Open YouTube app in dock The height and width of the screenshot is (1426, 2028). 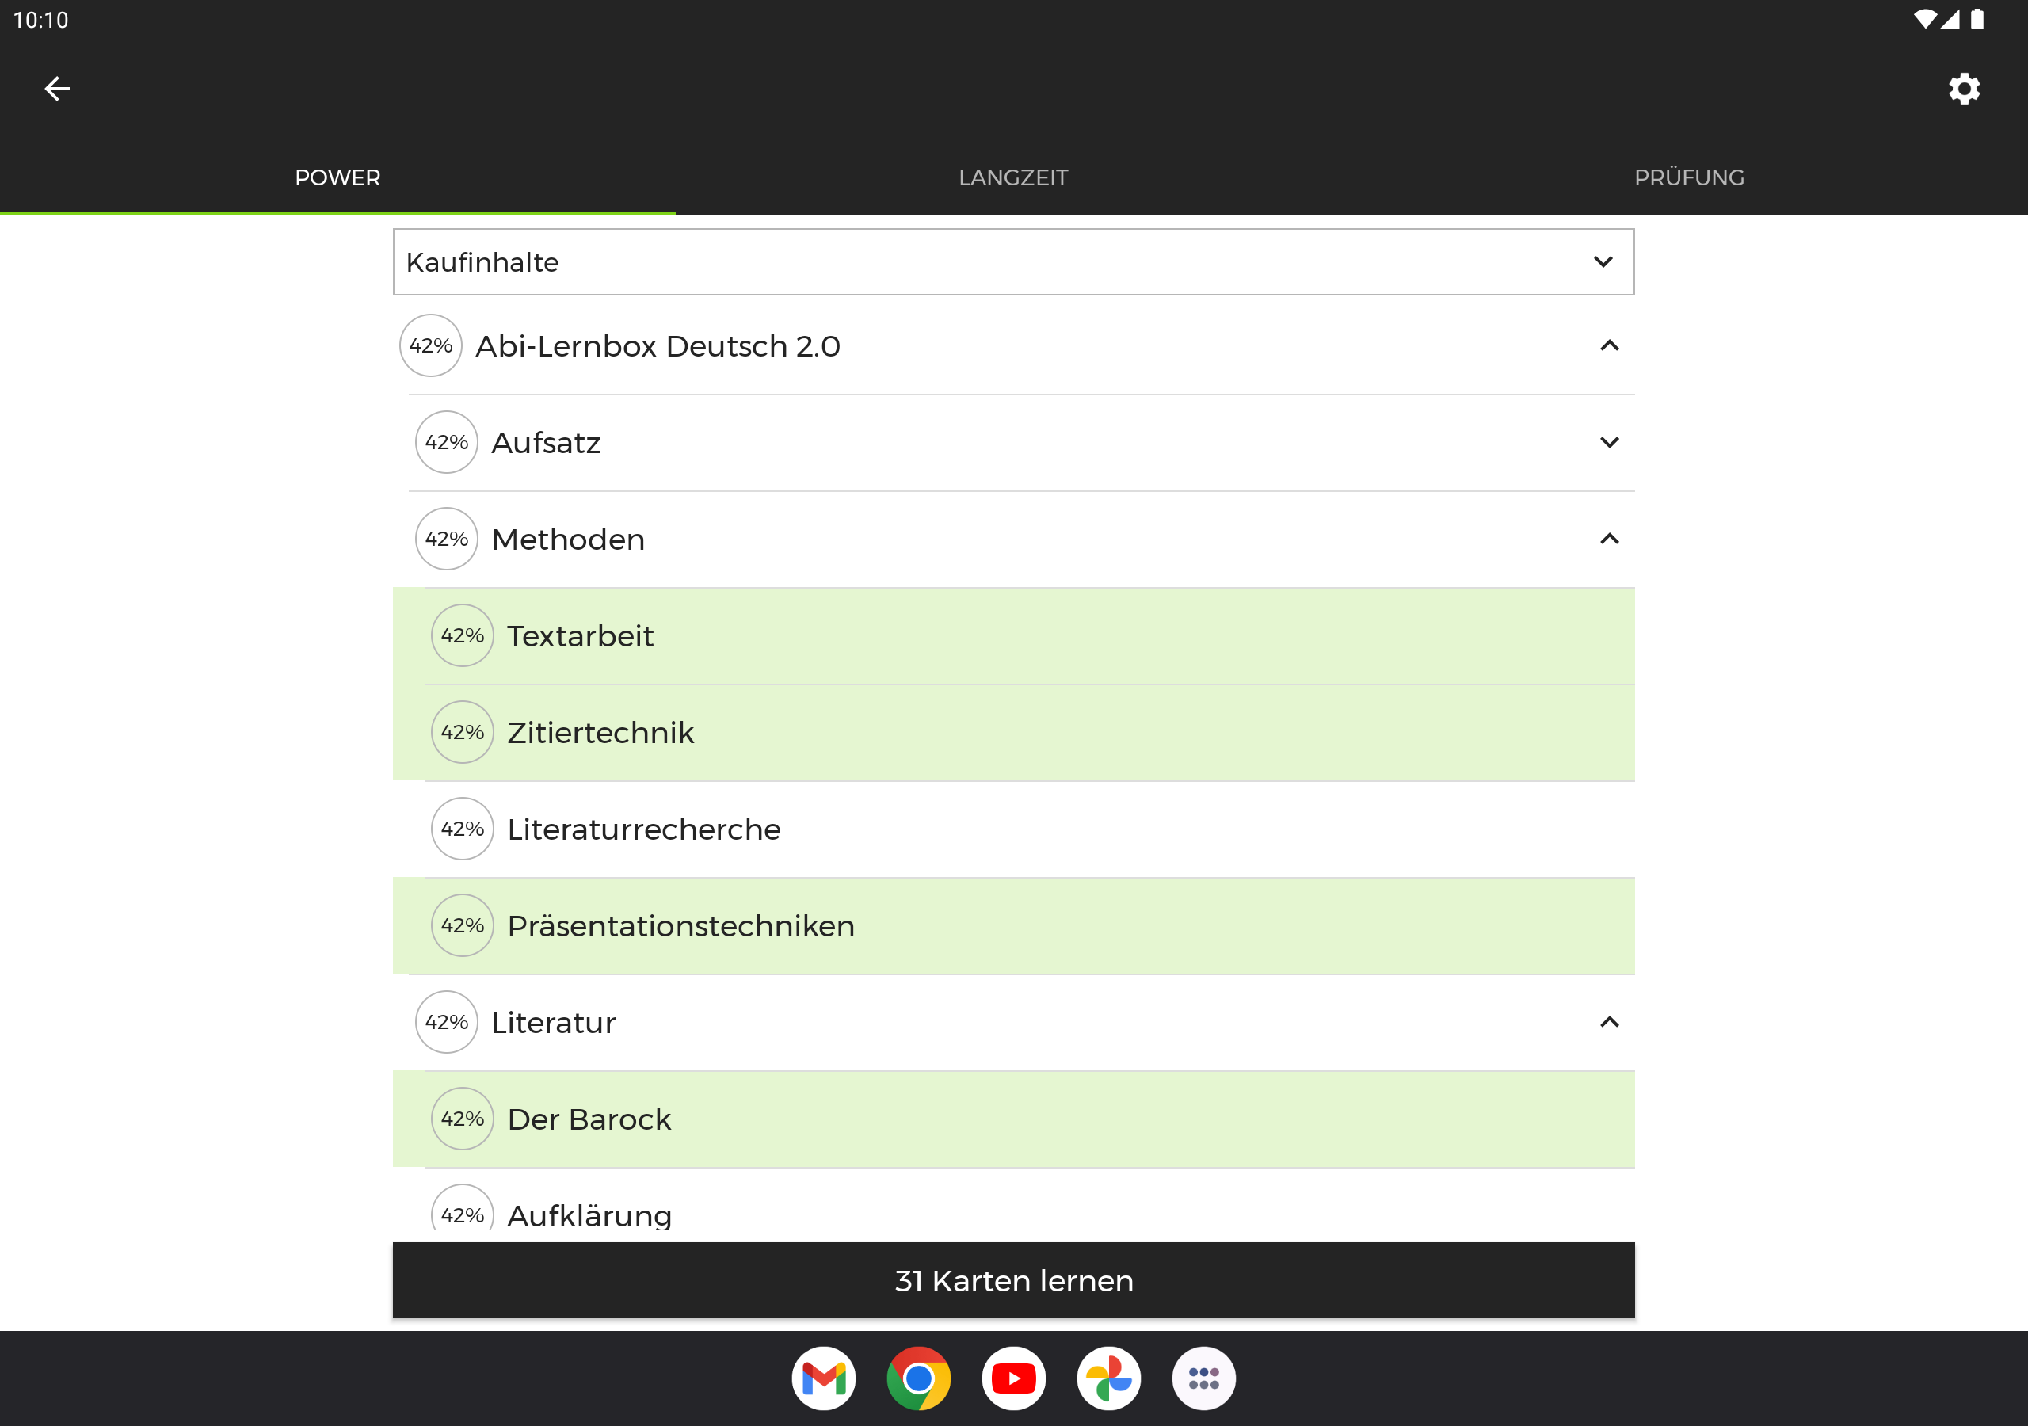pyautogui.click(x=1013, y=1378)
